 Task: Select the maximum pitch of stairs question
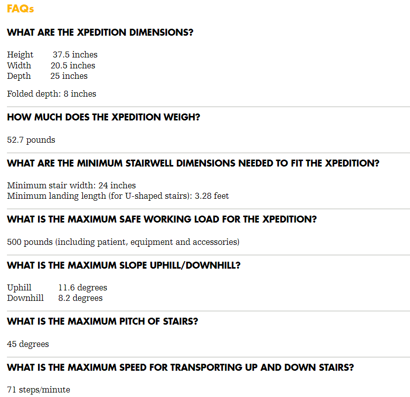point(102,321)
